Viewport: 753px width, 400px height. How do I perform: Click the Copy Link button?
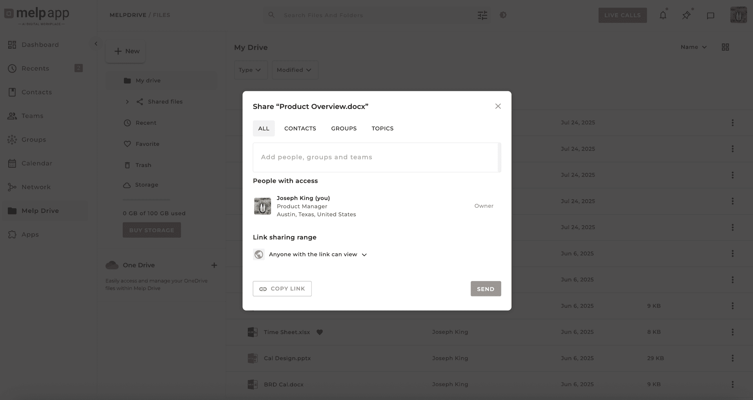[282, 289]
